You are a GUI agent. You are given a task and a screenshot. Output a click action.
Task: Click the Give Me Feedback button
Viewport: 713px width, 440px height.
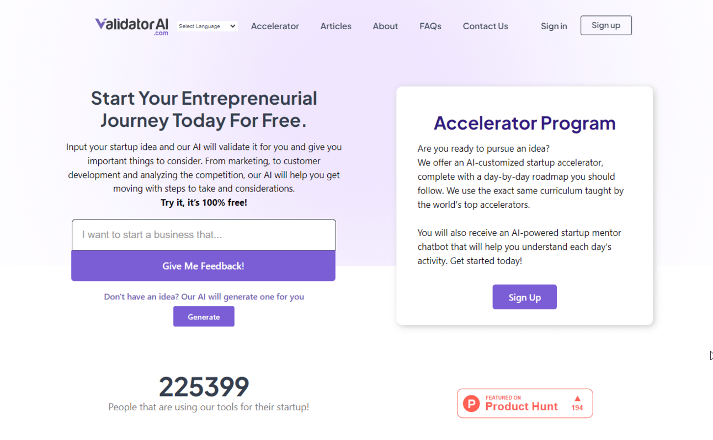coord(203,266)
